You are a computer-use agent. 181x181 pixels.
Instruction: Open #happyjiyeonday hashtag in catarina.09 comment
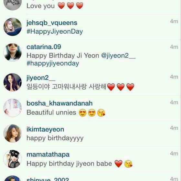[x=53, y=64]
